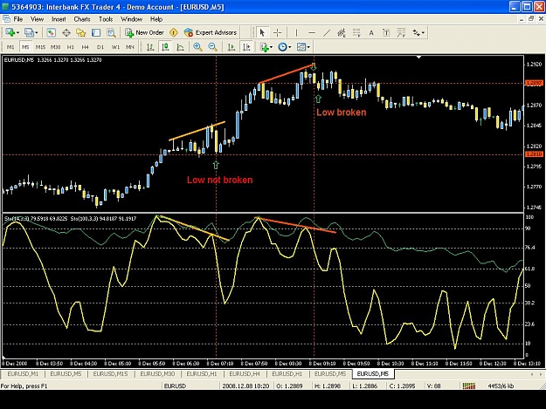546x409 pixels.
Task: Open the Tools menu
Action: 106,19
